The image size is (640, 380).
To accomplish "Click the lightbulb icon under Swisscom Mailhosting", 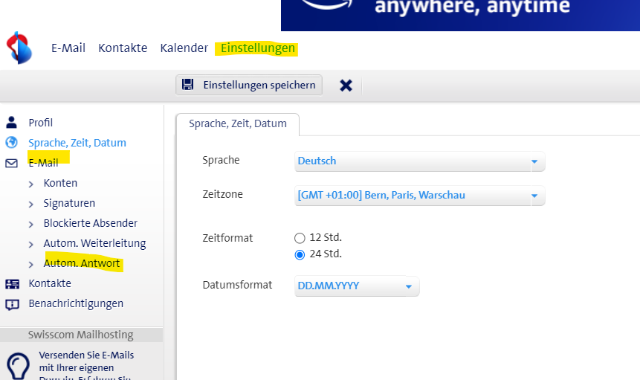I will tap(18, 365).
